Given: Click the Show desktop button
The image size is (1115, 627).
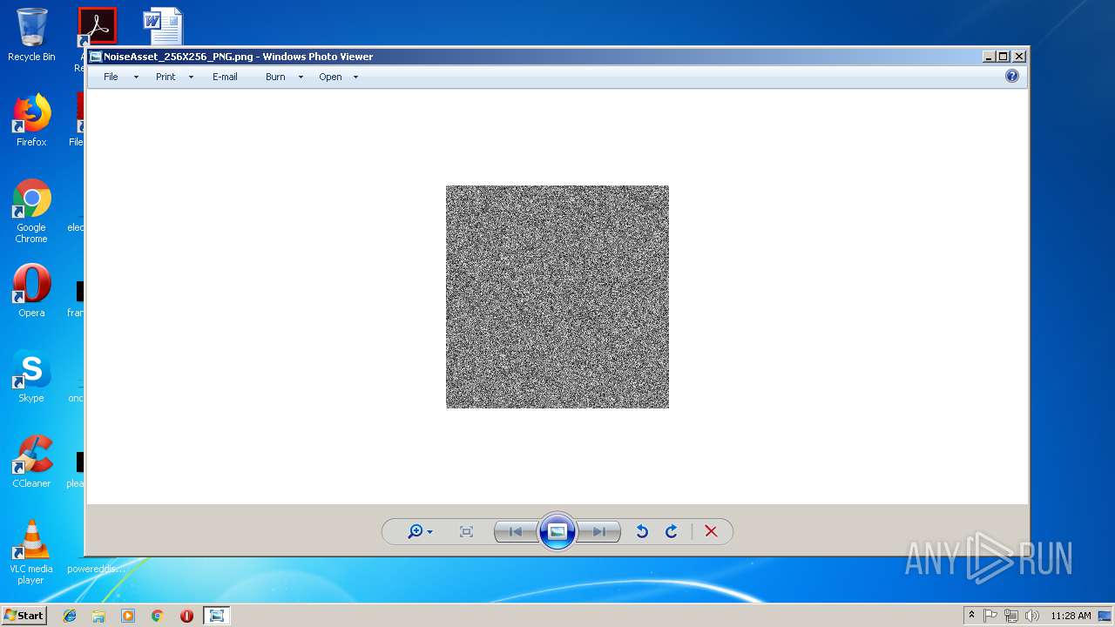Looking at the screenshot, I should click(1106, 616).
